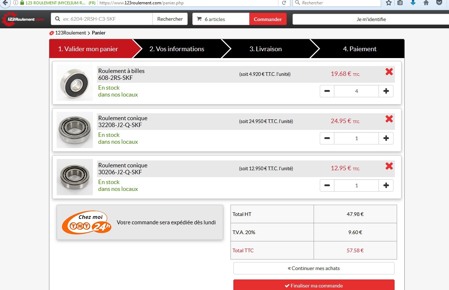Click Total TTC value 57.58 €
Screen dimensions: 449x290
[x=355, y=250]
